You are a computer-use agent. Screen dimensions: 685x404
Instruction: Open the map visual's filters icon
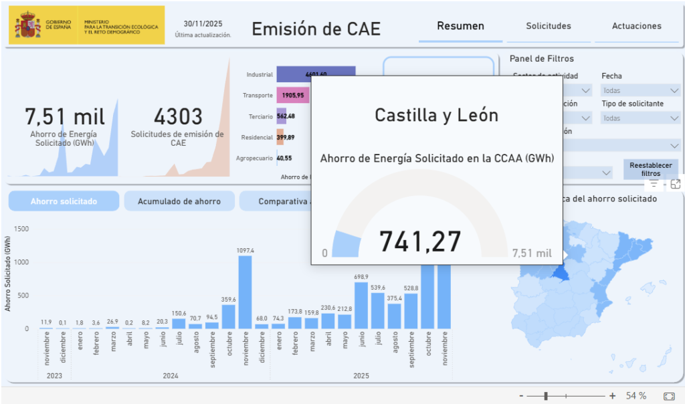(x=654, y=184)
